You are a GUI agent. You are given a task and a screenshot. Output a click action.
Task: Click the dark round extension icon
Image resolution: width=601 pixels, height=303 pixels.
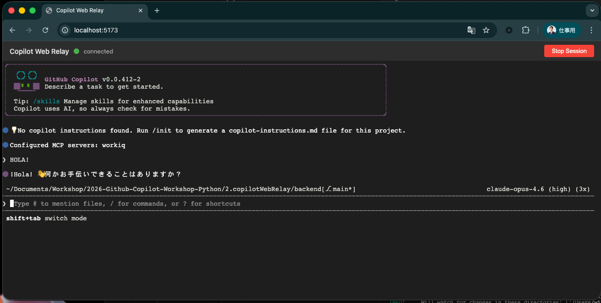coord(509,30)
